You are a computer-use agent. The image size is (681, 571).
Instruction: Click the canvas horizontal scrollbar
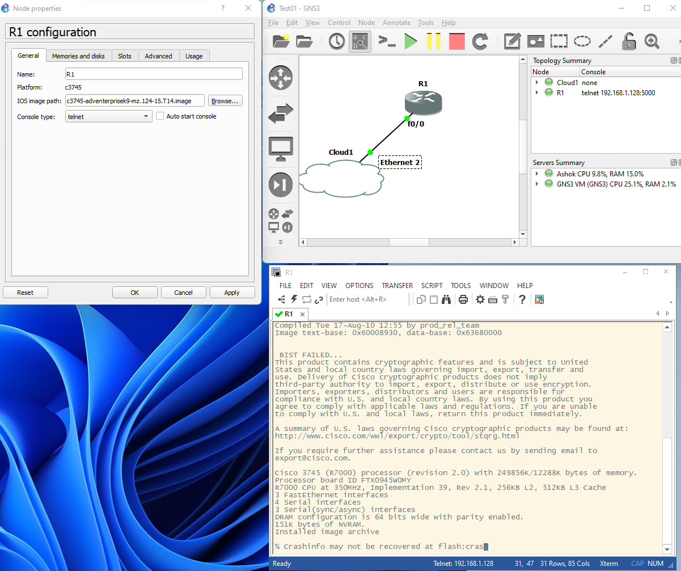(x=409, y=242)
